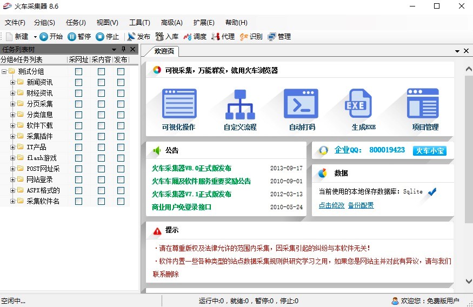Screen dimensions: 473x307
Task: Open the 分组(S) menu
Action: tap(45, 23)
